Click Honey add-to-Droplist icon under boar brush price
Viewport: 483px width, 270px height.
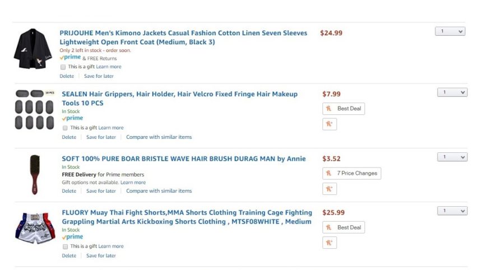point(329,189)
